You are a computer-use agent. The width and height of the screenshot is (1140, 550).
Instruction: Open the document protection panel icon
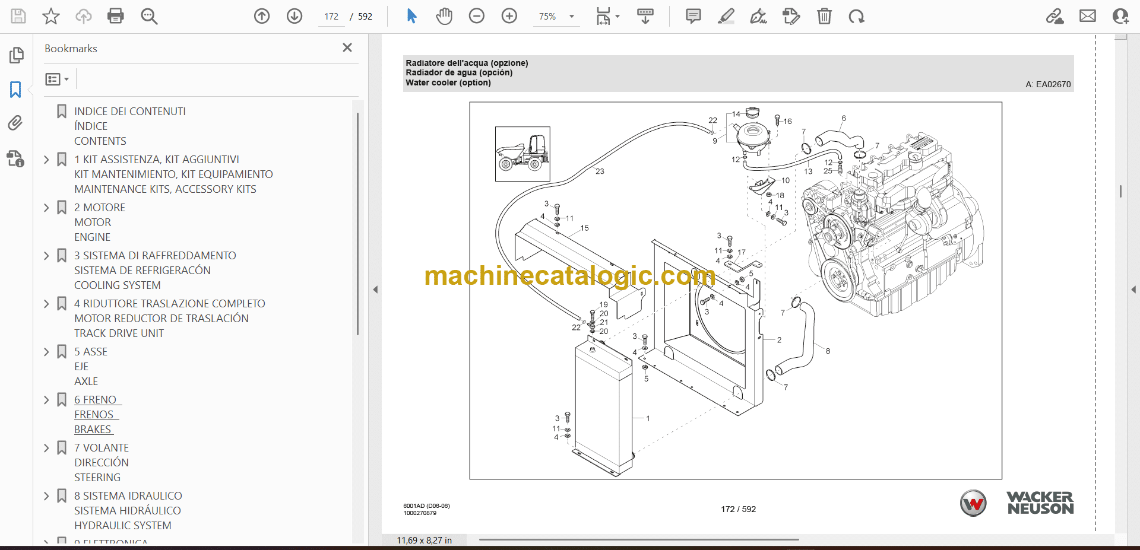pyautogui.click(x=16, y=158)
